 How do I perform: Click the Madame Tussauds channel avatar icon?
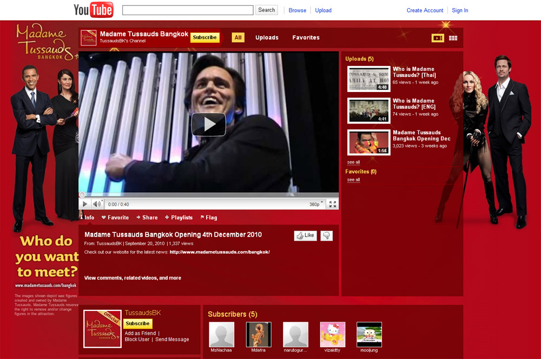point(88,37)
